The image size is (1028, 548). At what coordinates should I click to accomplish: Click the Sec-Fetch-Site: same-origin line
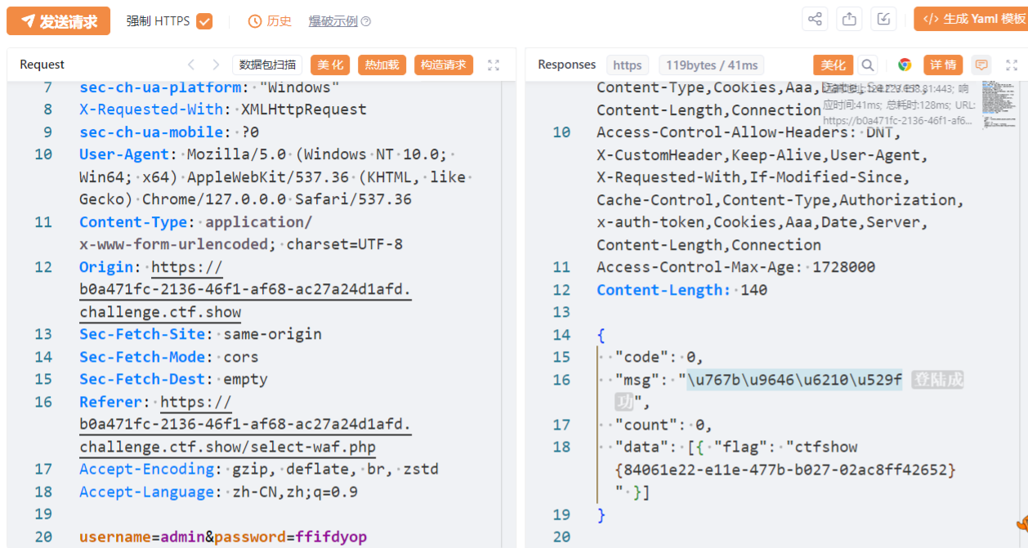click(200, 334)
